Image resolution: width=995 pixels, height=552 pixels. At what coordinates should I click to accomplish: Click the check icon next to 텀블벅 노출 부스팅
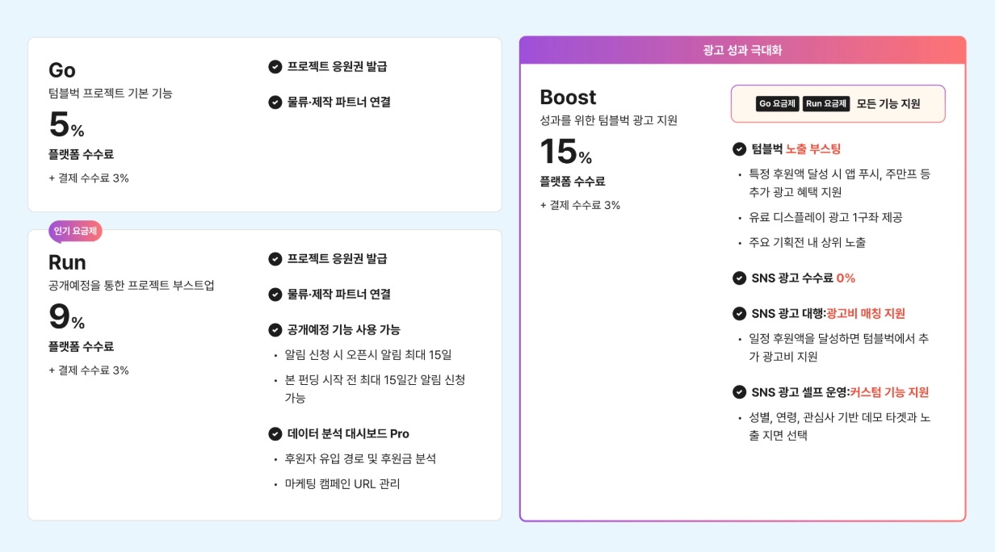pyautogui.click(x=739, y=149)
